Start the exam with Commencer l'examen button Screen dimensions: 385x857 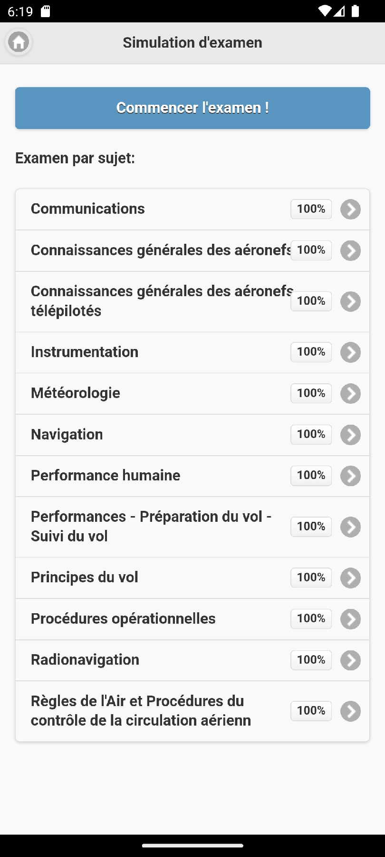point(192,108)
